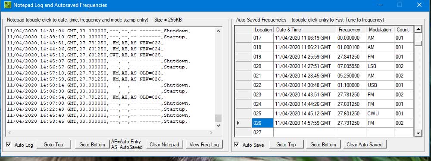Click Goto Bottom under the notepad
Screen dimensions: 431x161
coord(92,145)
